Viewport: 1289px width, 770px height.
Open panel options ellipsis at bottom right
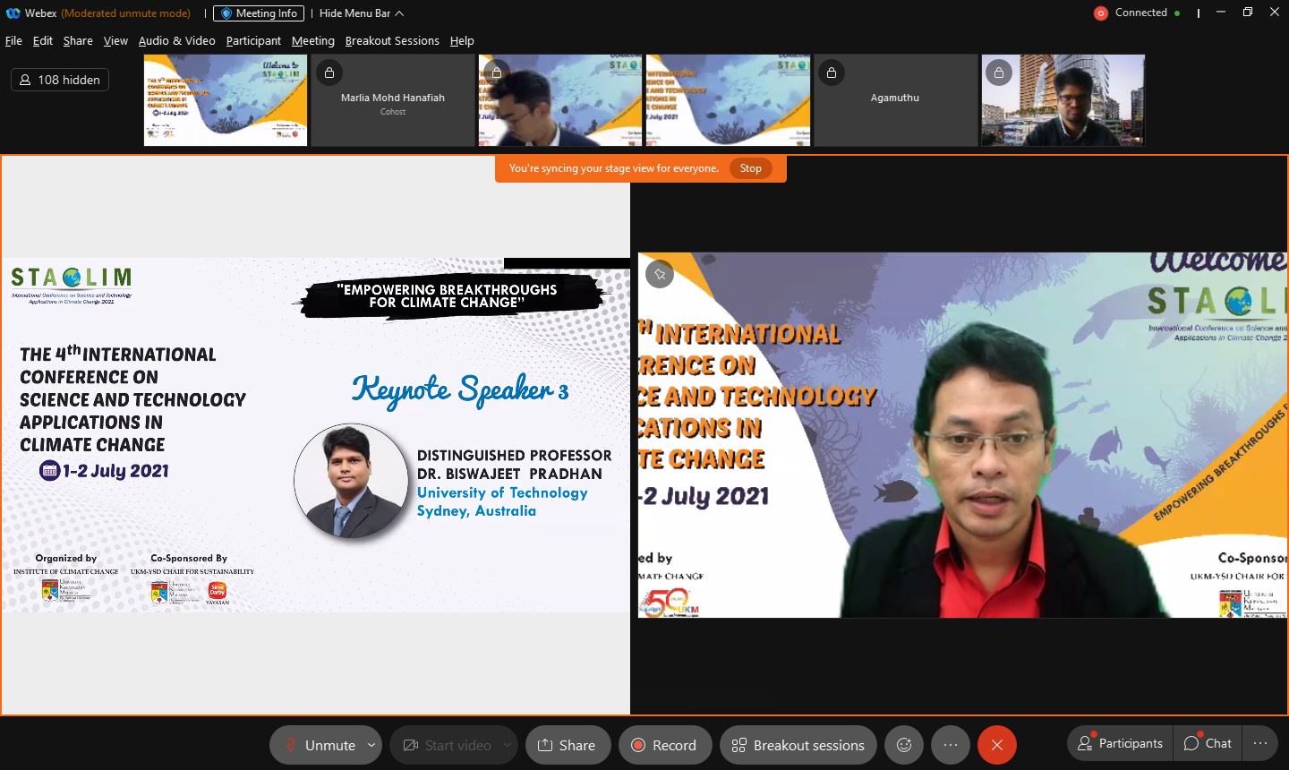pos(1260,743)
